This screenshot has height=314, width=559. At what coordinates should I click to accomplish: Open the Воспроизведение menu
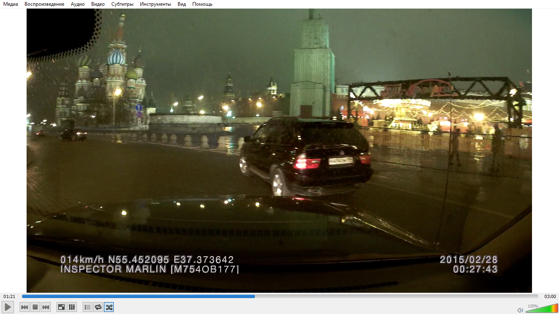pos(44,4)
